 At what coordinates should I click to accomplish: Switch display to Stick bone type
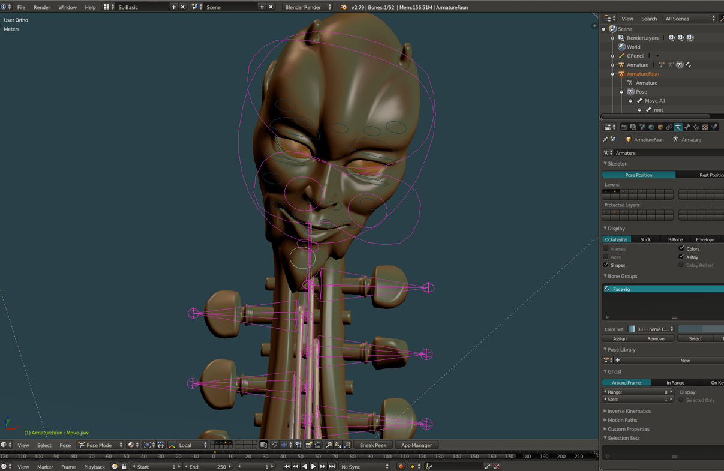click(x=645, y=239)
